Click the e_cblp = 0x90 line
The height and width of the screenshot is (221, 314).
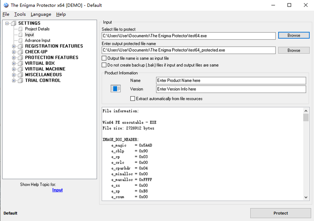pyautogui.click(x=129, y=151)
